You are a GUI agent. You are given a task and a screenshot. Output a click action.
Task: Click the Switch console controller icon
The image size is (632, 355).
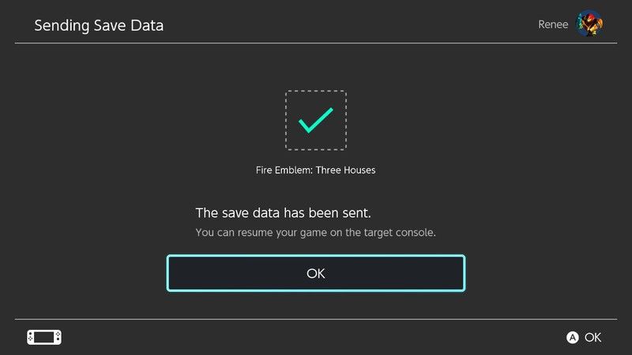[44, 337]
